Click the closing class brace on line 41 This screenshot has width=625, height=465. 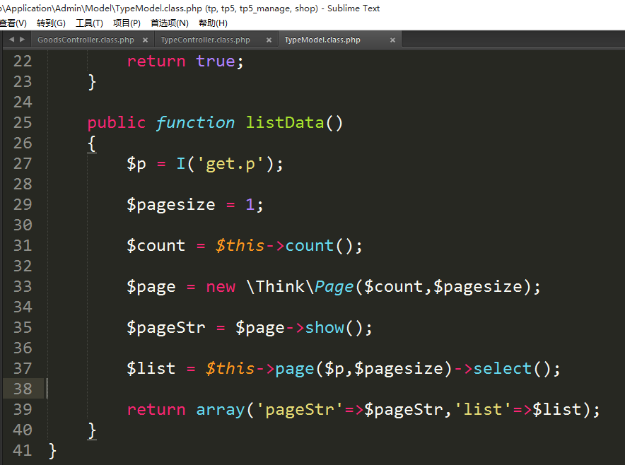point(52,450)
